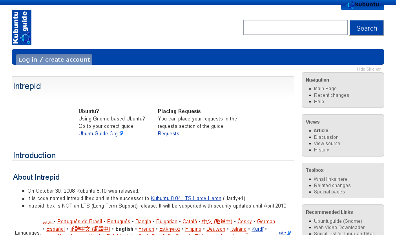Screen dimensions: 396x235
Task: Open Recent changes in Navigation
Action: [331, 95]
